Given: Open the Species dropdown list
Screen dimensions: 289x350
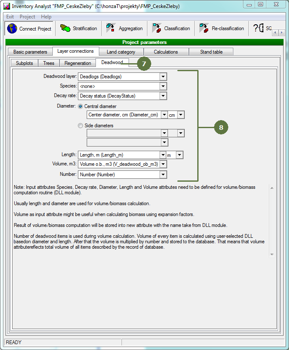Looking at the screenshot, I should tap(163, 86).
